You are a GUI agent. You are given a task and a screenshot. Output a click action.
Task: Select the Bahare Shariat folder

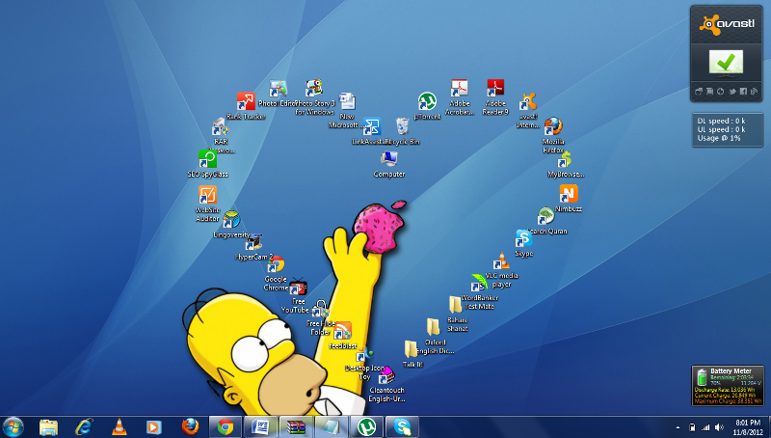pyautogui.click(x=457, y=314)
